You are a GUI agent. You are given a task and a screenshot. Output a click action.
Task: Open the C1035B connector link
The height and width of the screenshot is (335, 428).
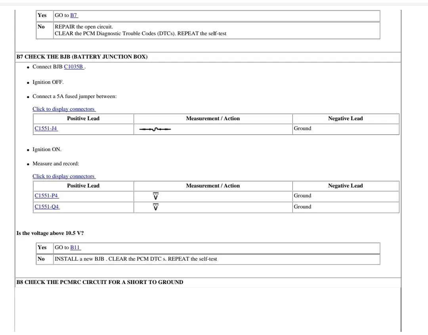[74, 67]
